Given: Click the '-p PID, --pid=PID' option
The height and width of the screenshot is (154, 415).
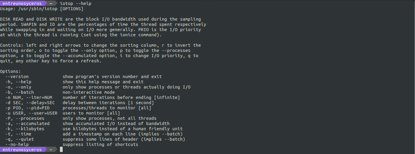Looking at the screenshot, I should coord(27,108).
